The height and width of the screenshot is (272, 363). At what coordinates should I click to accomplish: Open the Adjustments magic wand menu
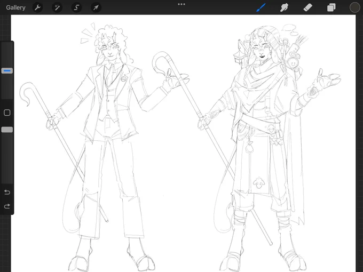click(x=57, y=7)
